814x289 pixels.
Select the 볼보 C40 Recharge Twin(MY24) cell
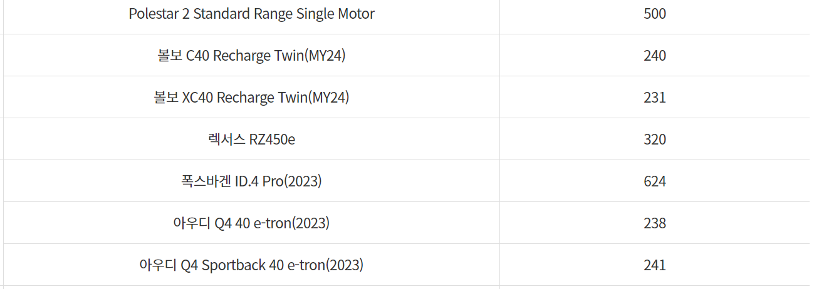pos(251,55)
